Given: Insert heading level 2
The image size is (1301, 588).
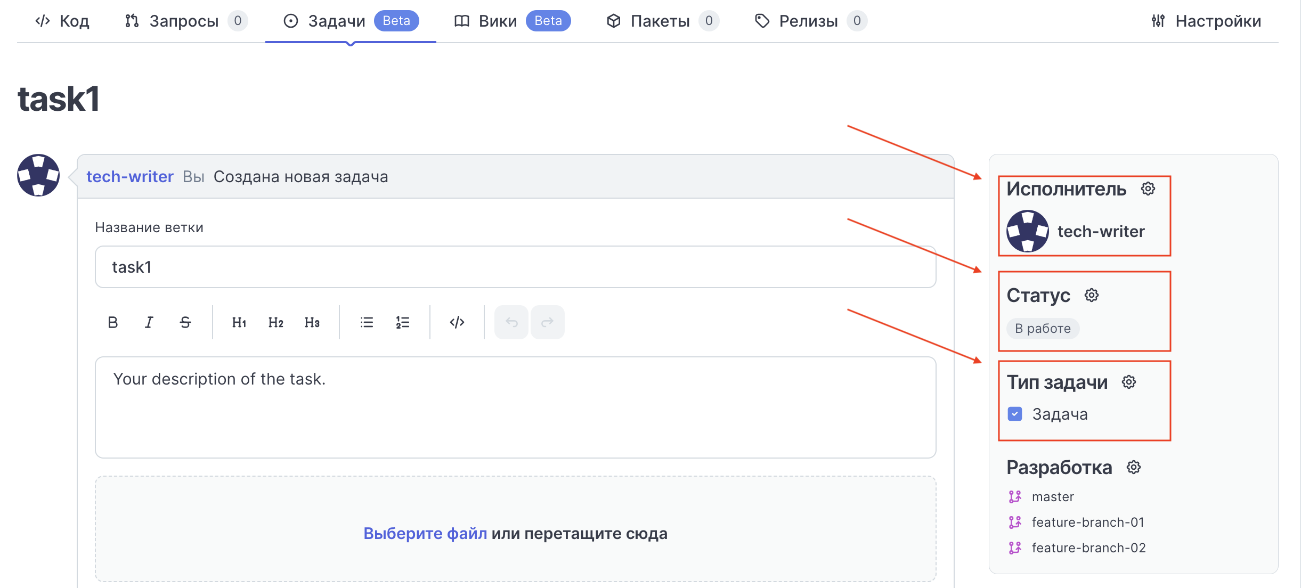Looking at the screenshot, I should click(275, 322).
